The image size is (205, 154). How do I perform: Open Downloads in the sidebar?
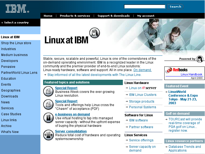tap(9, 96)
